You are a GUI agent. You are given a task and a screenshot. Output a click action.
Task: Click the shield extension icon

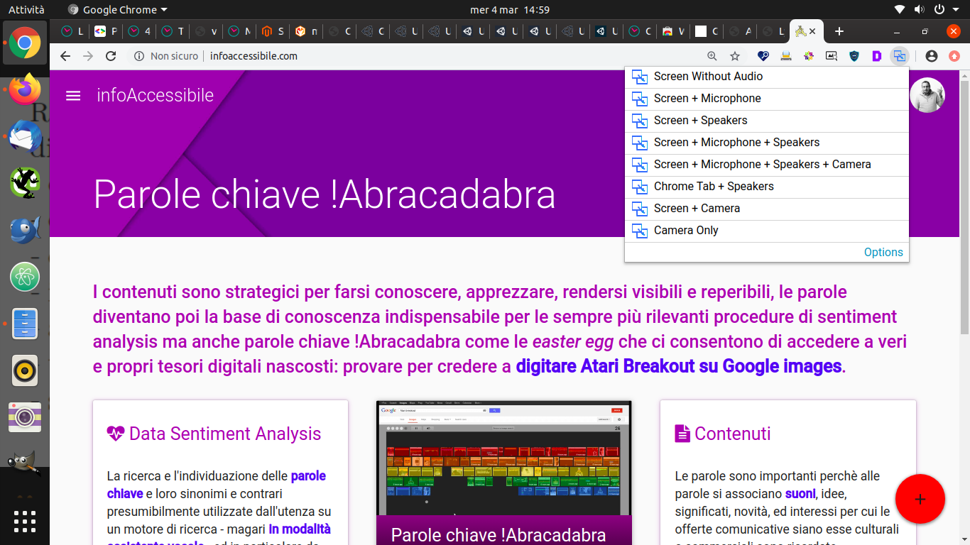(854, 56)
